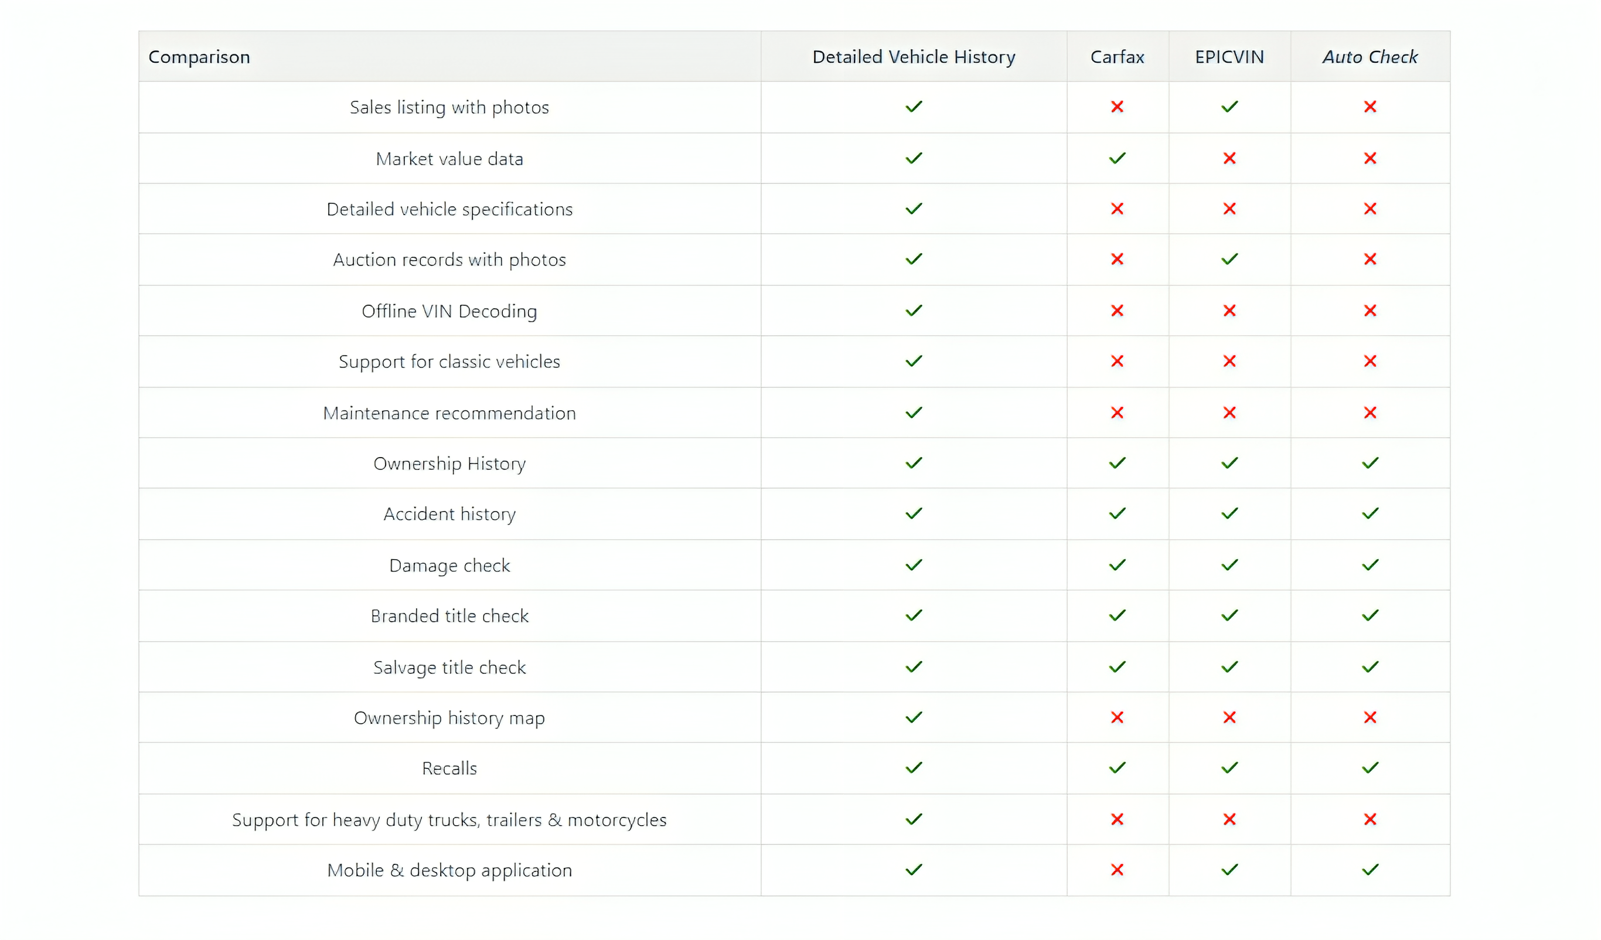Viewport: 1601px width, 940px height.
Task: Click Auto Check checkmark for Mobile & desktop application
Action: [1370, 870]
